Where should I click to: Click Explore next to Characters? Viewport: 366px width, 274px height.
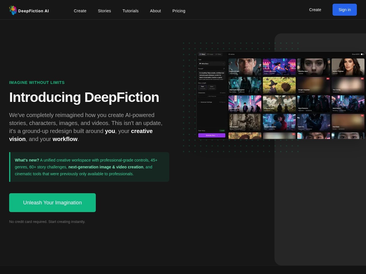click(x=222, y=93)
